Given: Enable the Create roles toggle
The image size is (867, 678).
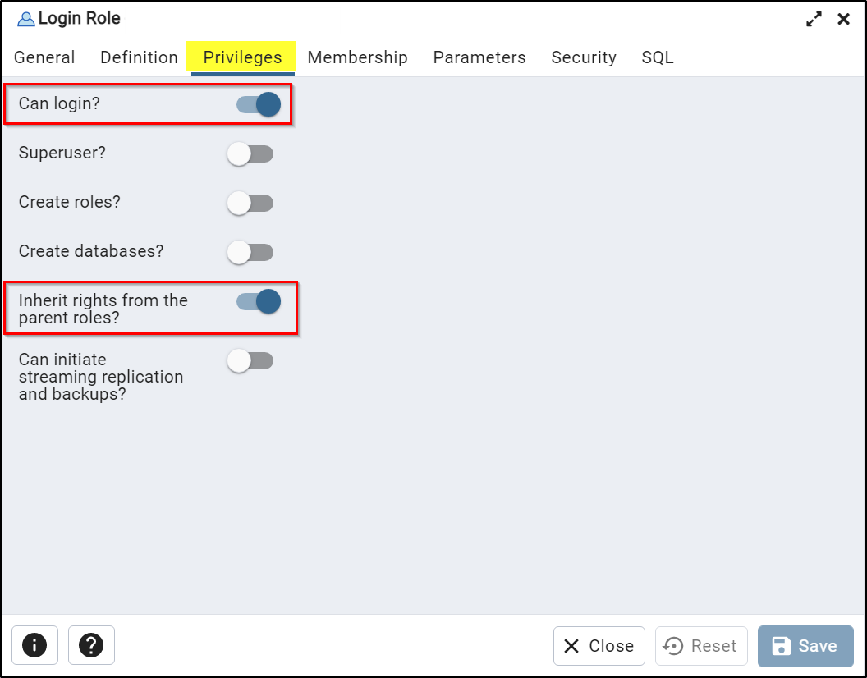Looking at the screenshot, I should coord(250,203).
